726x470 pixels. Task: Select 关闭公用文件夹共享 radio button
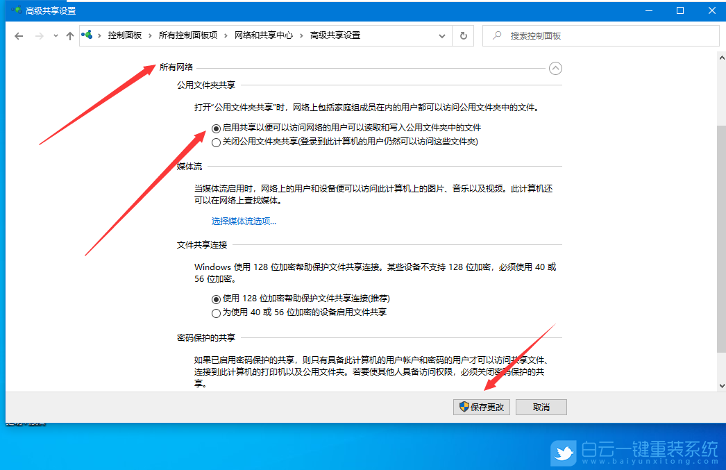pyautogui.click(x=217, y=142)
